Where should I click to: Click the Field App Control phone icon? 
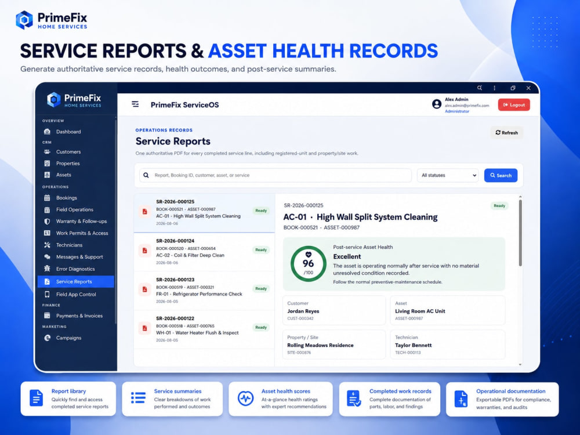point(47,295)
